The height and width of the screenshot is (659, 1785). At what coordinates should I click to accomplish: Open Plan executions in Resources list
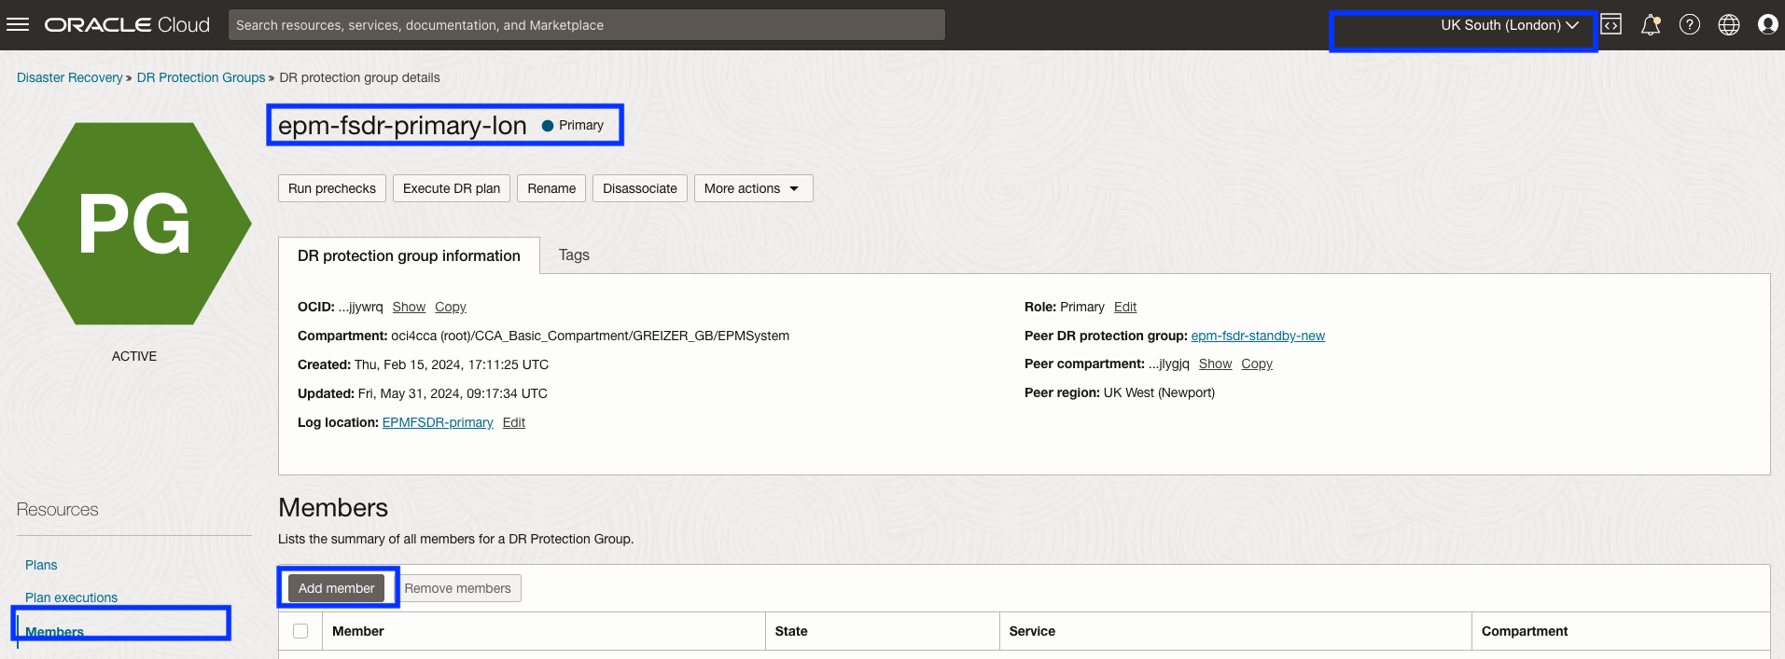point(71,597)
